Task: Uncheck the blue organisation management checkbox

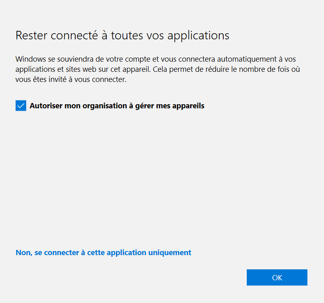Action: [x=21, y=106]
